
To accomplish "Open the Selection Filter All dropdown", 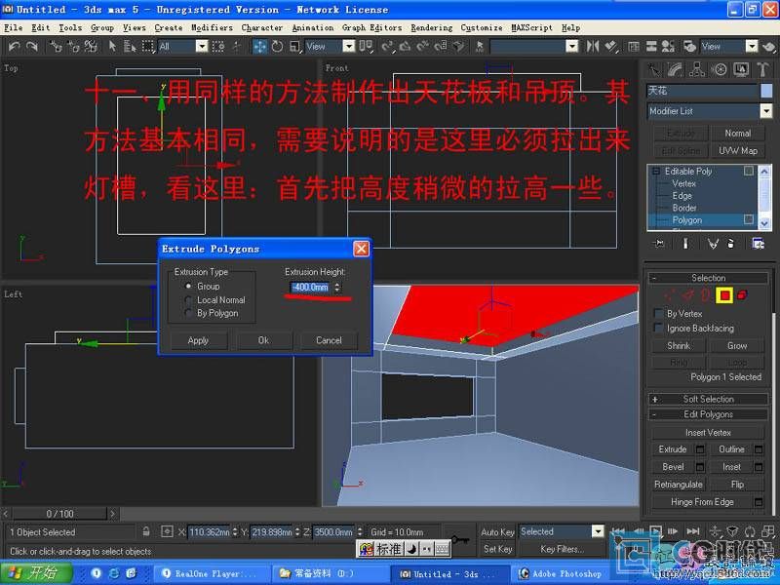I will point(202,47).
